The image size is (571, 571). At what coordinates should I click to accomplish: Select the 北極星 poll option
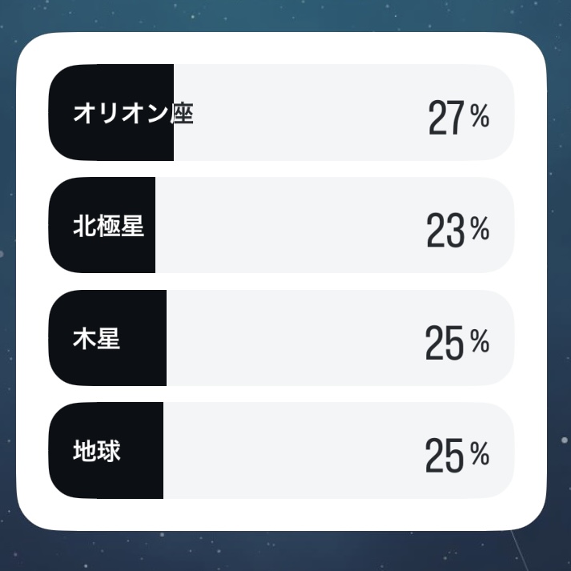point(281,225)
